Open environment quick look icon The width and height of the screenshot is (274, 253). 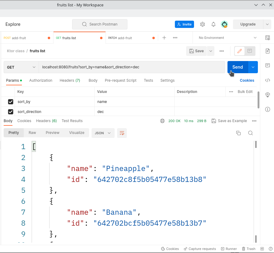pos(268,38)
